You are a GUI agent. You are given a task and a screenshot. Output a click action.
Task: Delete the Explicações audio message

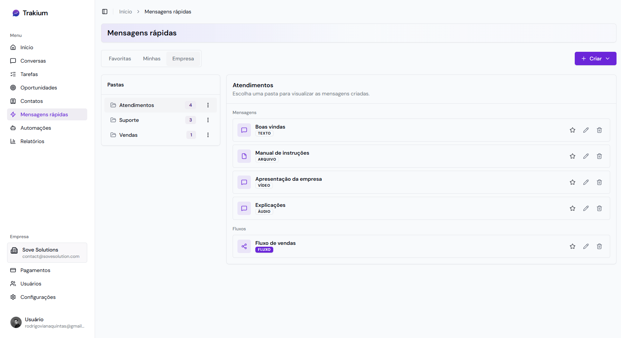[x=599, y=208]
